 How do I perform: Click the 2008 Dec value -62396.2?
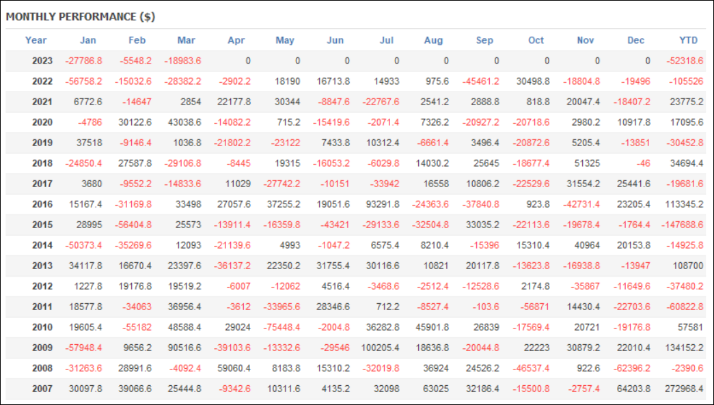tap(631, 367)
